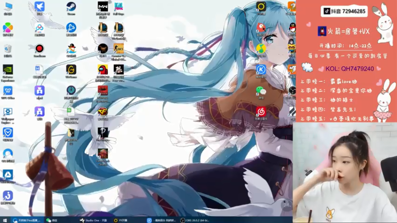
Task: Open the Among Us game shortcut
Action: (x=103, y=73)
